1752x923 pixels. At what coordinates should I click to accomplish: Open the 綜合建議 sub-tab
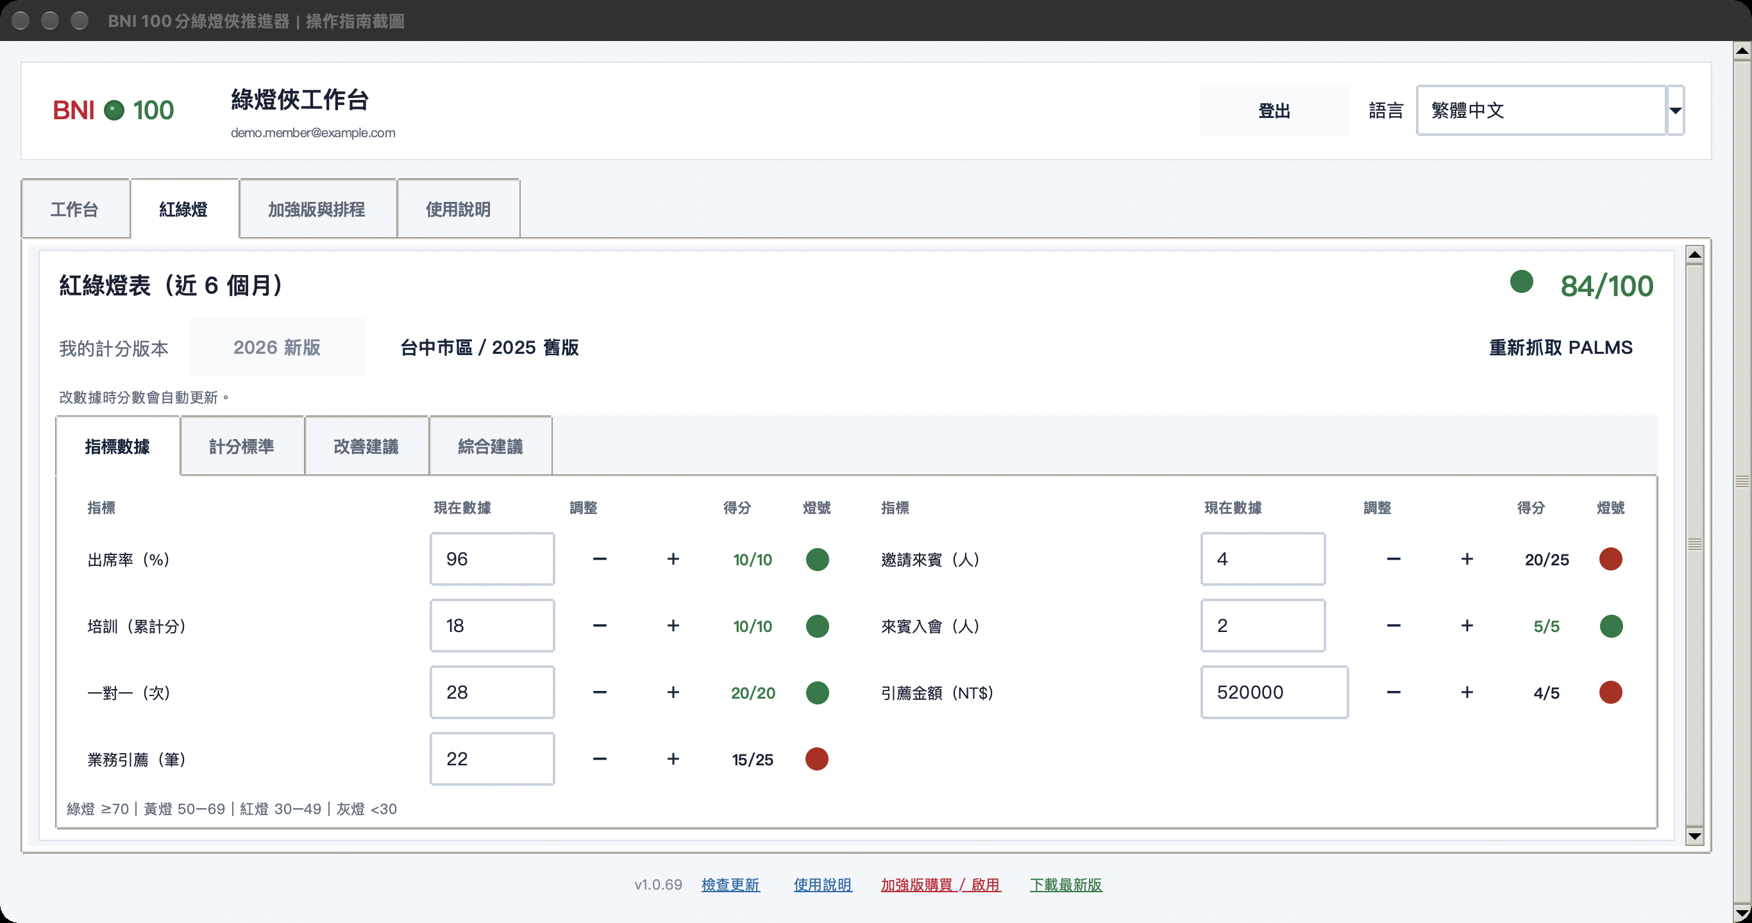pos(491,446)
